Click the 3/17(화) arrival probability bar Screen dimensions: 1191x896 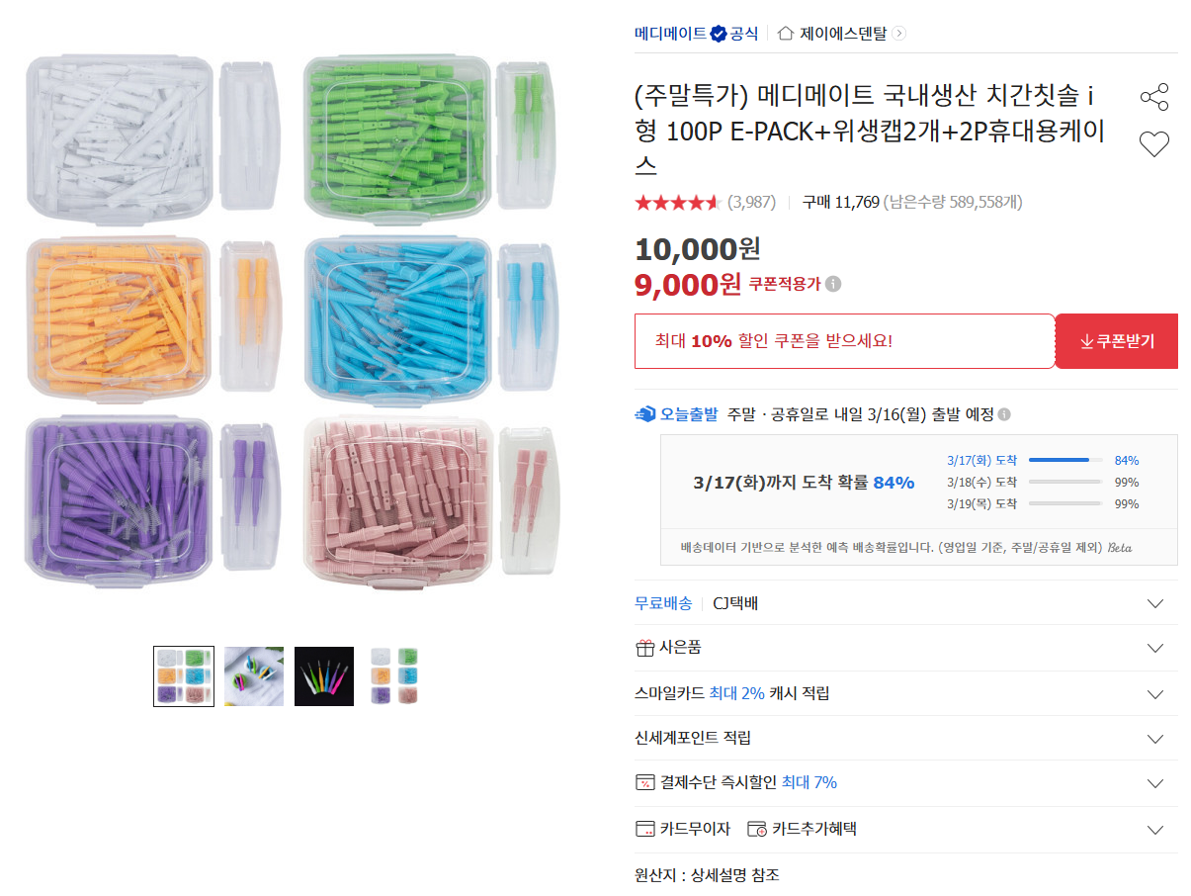click(1064, 460)
